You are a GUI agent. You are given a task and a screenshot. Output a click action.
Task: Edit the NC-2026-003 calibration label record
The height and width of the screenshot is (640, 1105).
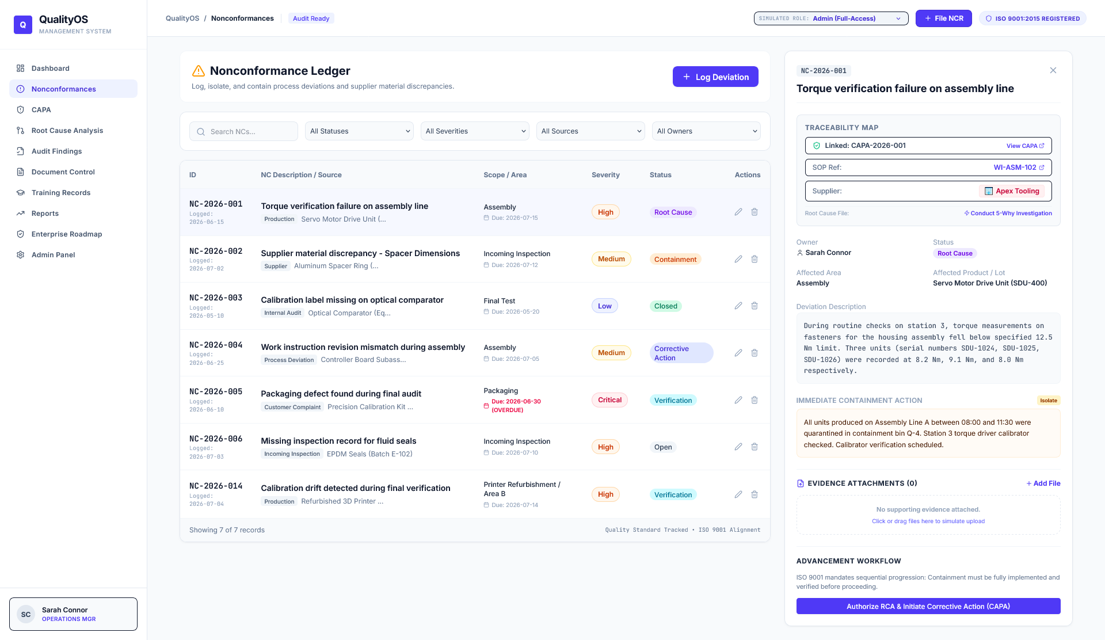click(738, 306)
